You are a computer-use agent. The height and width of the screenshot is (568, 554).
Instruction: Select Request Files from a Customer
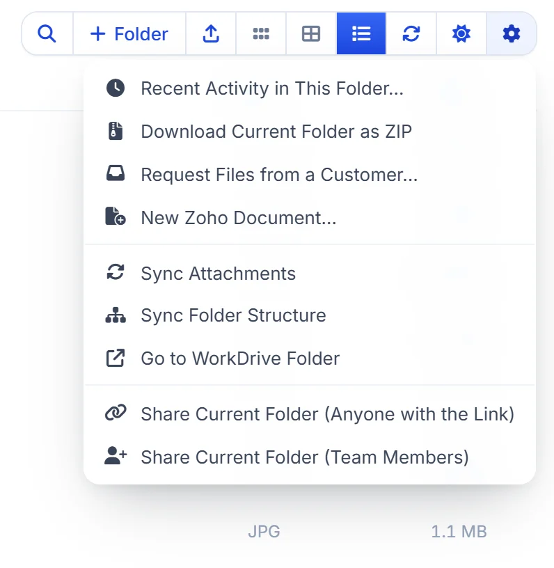pyautogui.click(x=310, y=174)
